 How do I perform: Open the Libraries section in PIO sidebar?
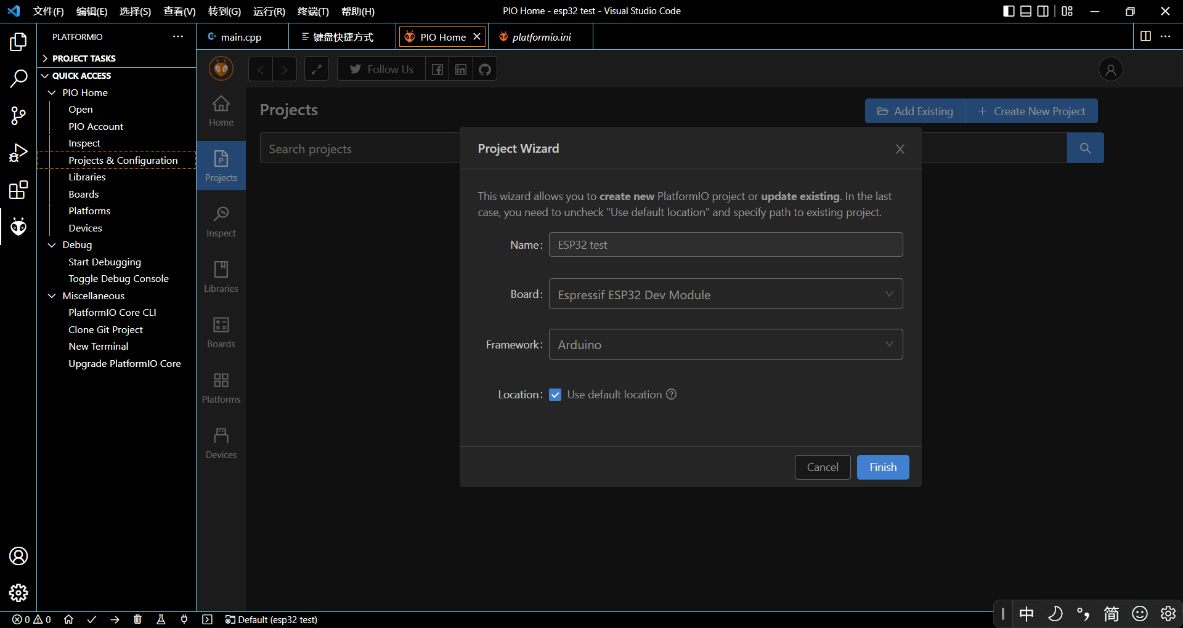[x=221, y=277]
